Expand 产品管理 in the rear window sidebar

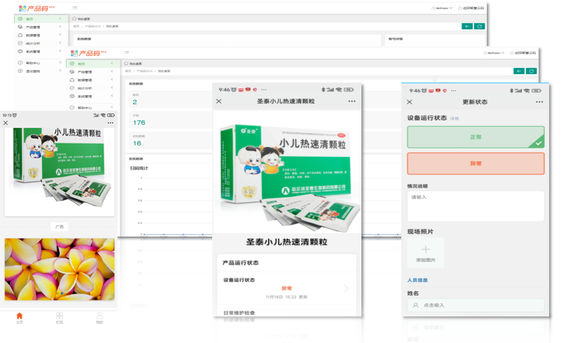[34, 27]
